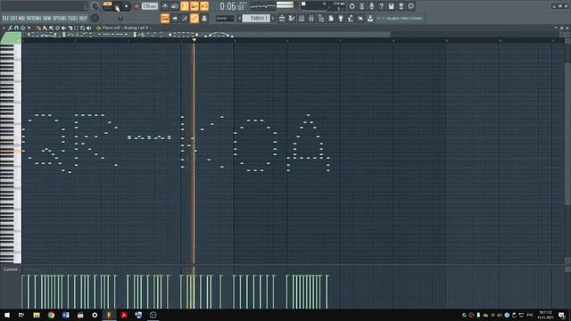Open piano roll magnet Snap menu
The image size is (571, 321).
point(16,28)
